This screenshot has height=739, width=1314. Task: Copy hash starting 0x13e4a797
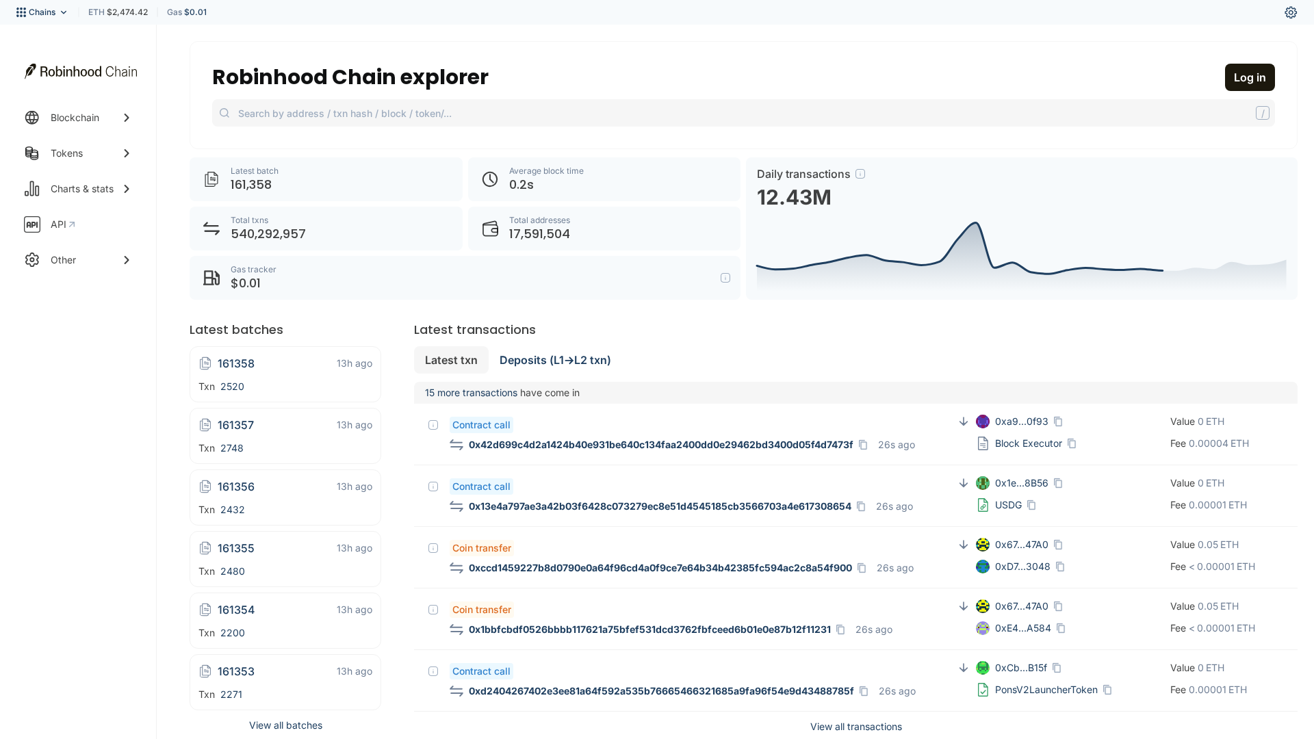pyautogui.click(x=861, y=506)
